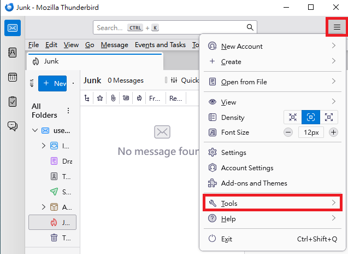Open Settings from the app menu
348x254 pixels.
pos(273,152)
